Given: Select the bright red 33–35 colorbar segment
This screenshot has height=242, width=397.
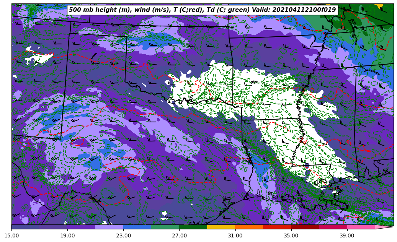Looking at the screenshot, I should (277, 227).
